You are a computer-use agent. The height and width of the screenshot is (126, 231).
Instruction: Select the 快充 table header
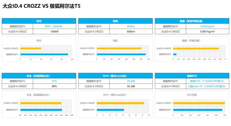(39, 21)
